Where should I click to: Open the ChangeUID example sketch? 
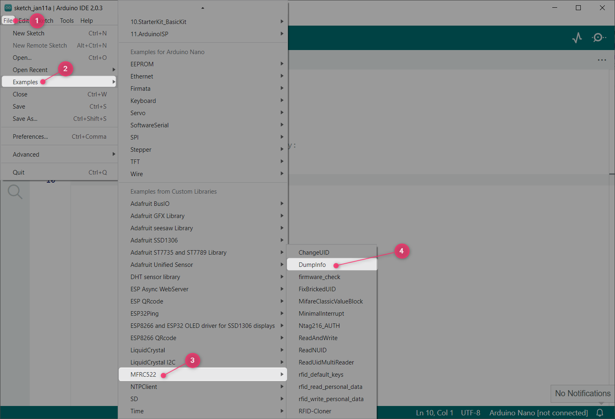click(x=332, y=253)
